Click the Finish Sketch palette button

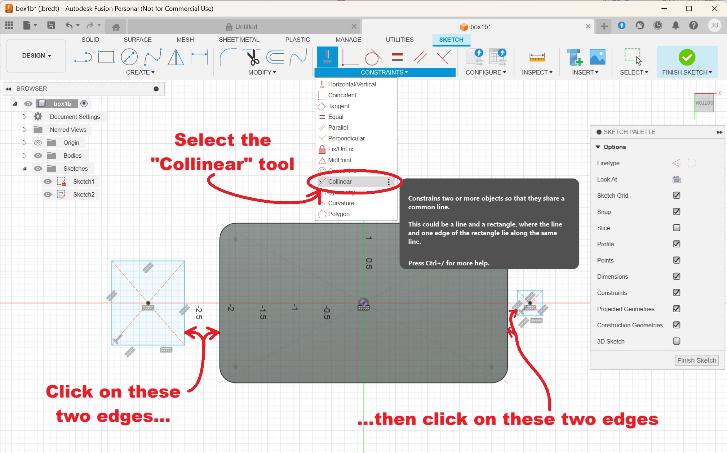click(x=696, y=360)
